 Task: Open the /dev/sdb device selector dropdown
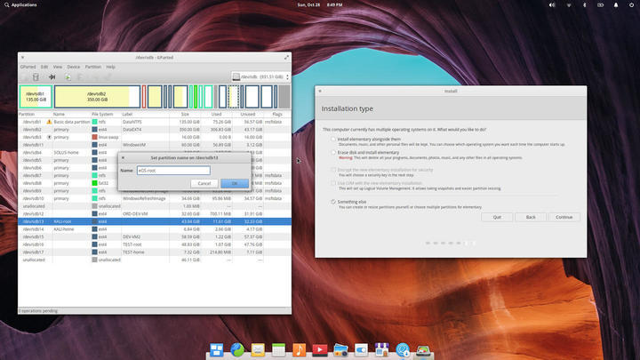tap(260, 76)
